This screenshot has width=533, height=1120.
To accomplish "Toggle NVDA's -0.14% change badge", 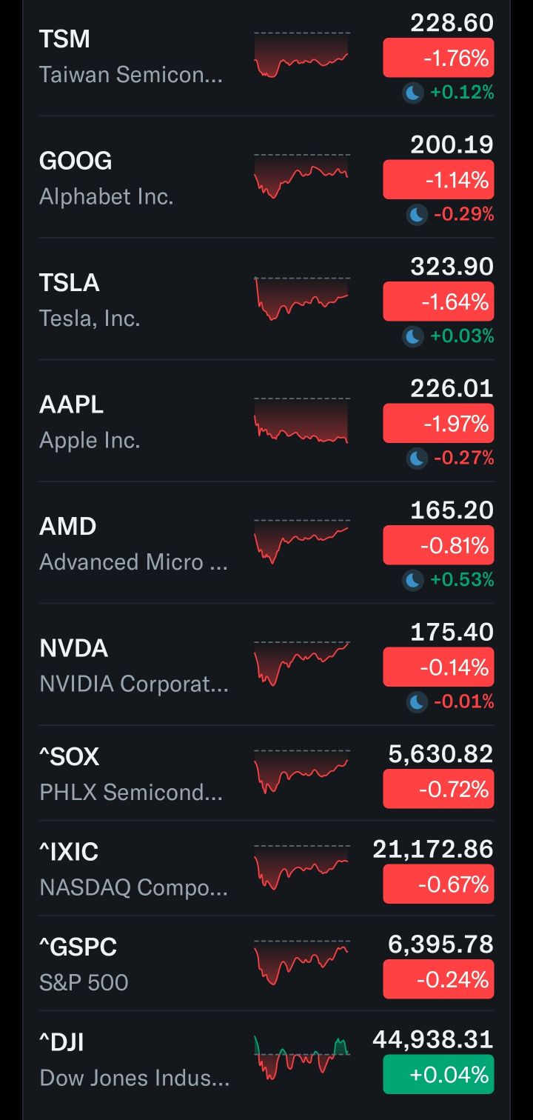I will tap(438, 668).
